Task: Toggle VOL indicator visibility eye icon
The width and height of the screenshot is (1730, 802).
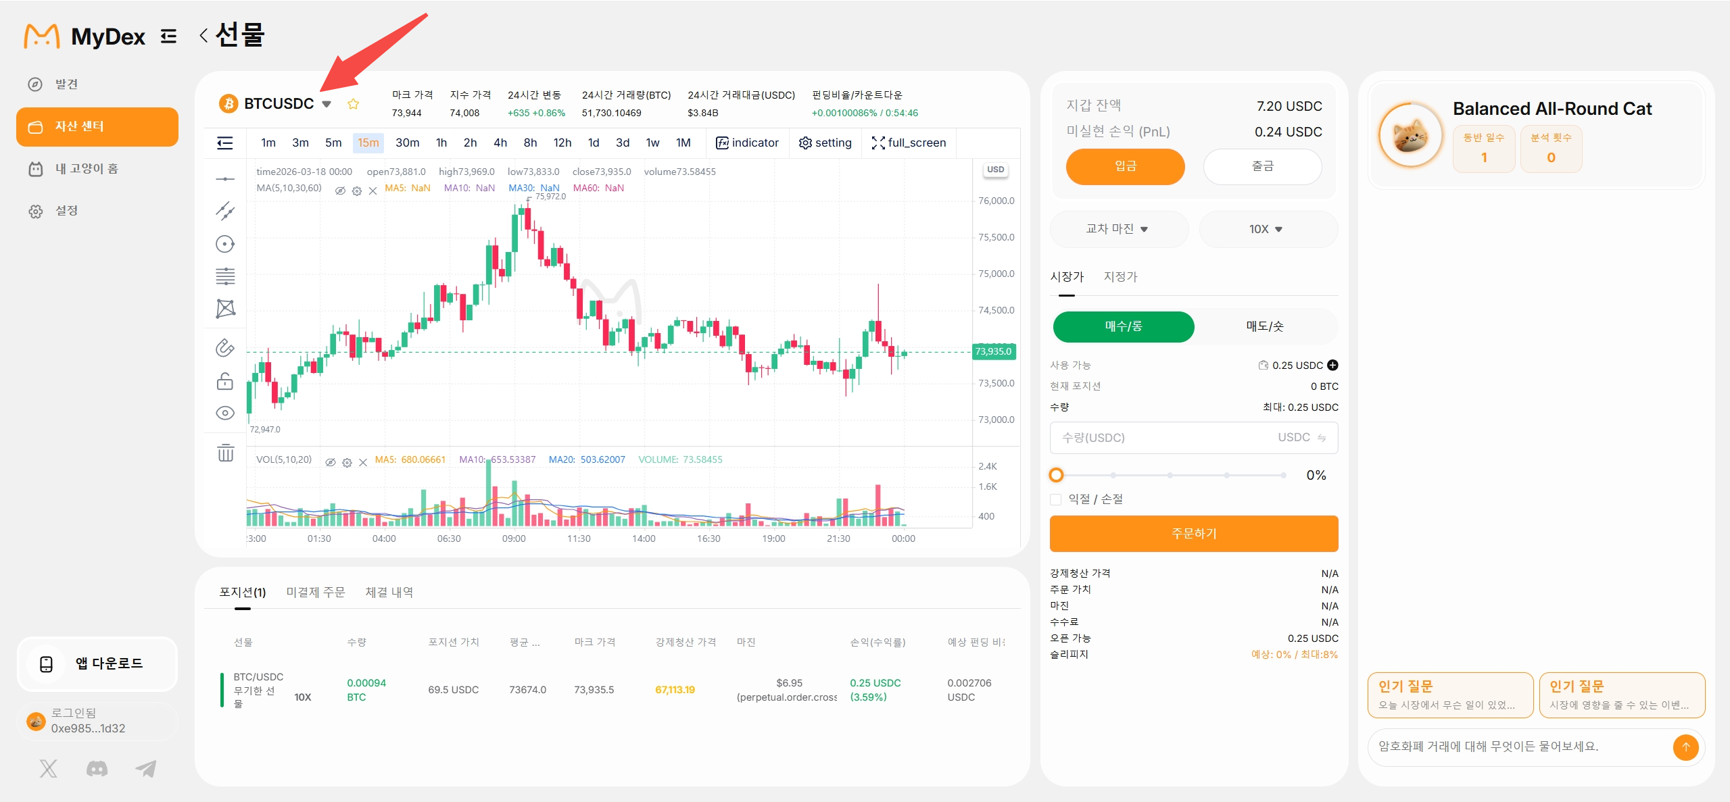Action: click(331, 463)
